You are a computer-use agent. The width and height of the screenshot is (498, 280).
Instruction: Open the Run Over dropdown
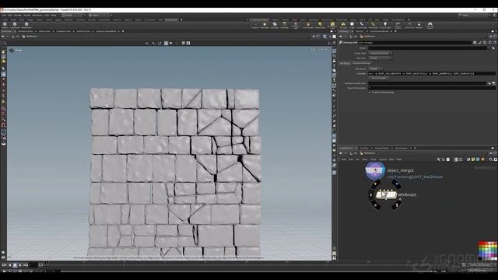(381, 58)
